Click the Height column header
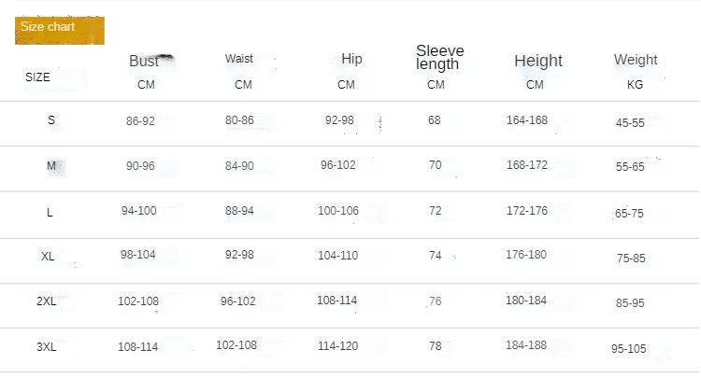 pyautogui.click(x=538, y=61)
